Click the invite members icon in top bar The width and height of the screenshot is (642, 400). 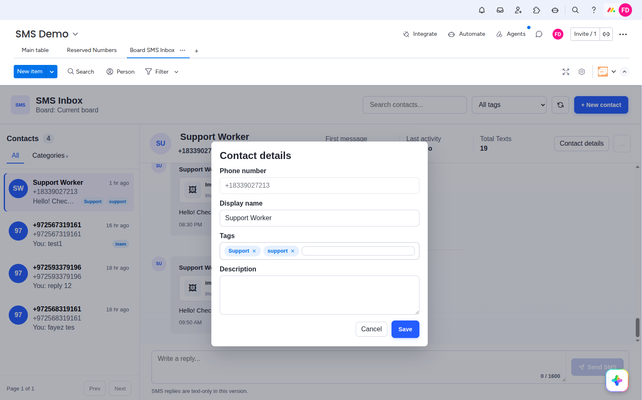coord(518,10)
